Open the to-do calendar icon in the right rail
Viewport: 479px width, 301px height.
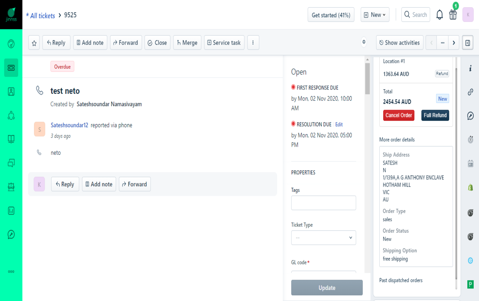click(470, 163)
